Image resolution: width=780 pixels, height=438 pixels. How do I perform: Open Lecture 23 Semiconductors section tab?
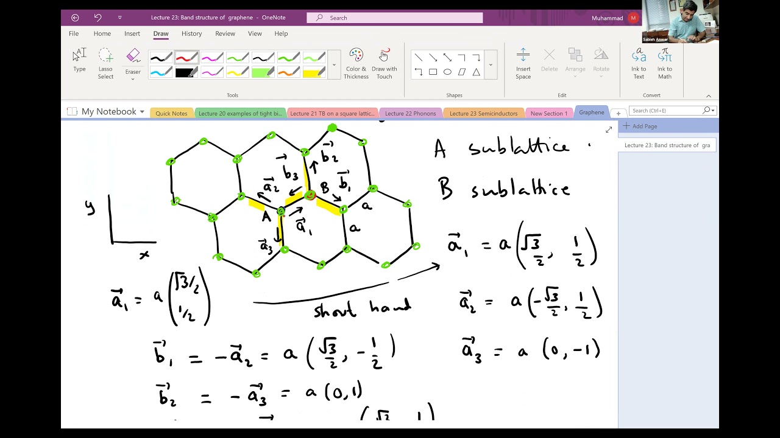(x=483, y=113)
